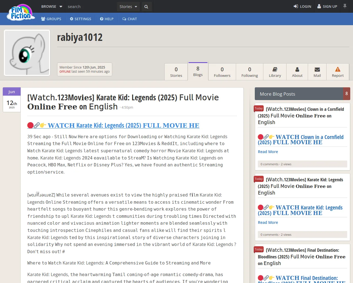Open the Browse dropdown menu
353x283 pixels.
(52, 6)
